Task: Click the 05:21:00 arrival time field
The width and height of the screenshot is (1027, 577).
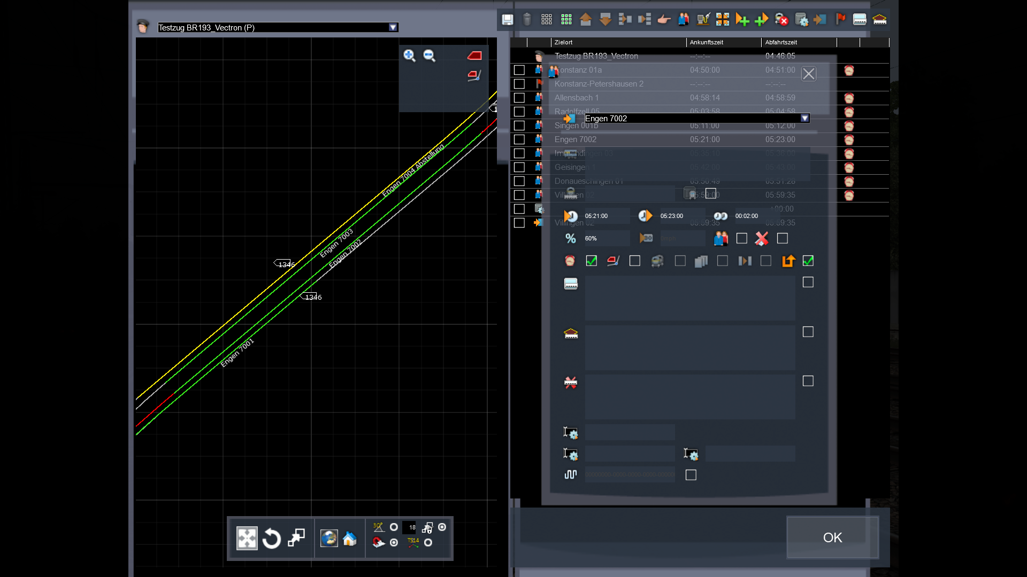Action: click(x=607, y=216)
